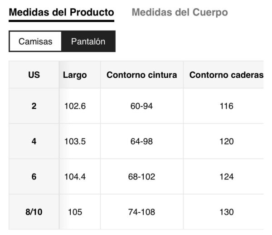Click the 124 hip value
The width and height of the screenshot is (272, 235).
click(x=226, y=176)
